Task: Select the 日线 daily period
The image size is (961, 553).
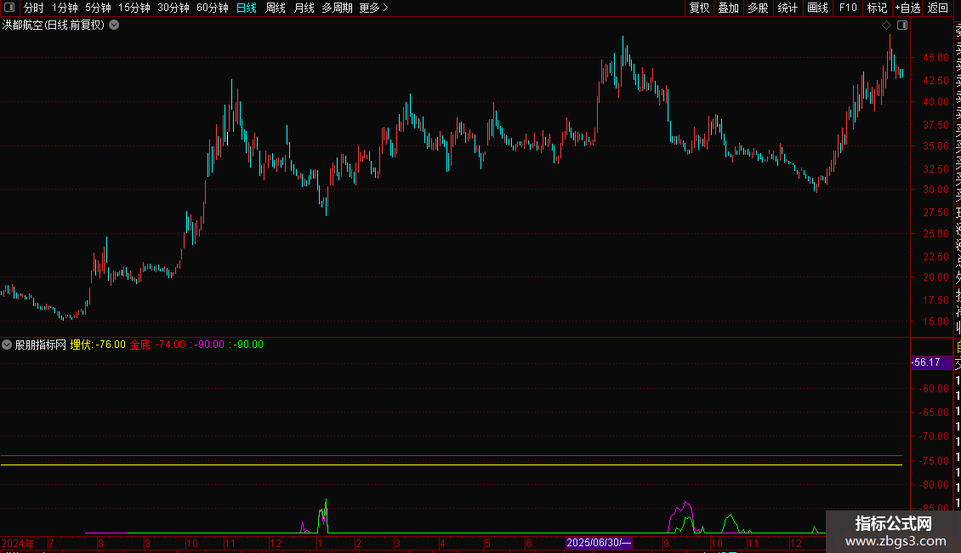Action: pyautogui.click(x=247, y=8)
